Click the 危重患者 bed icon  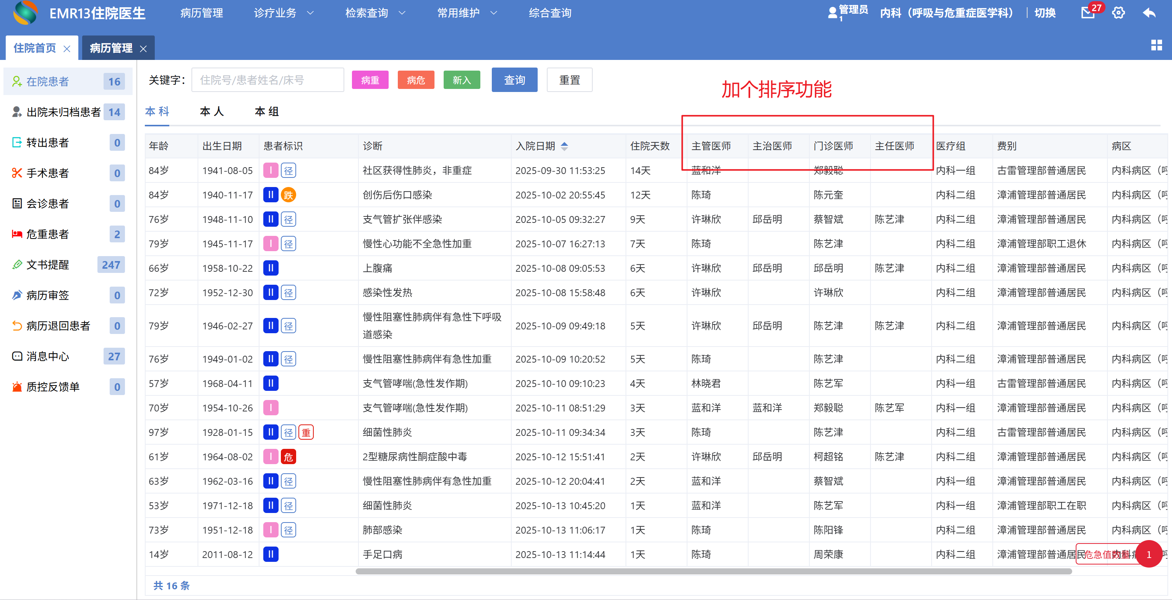coord(17,234)
